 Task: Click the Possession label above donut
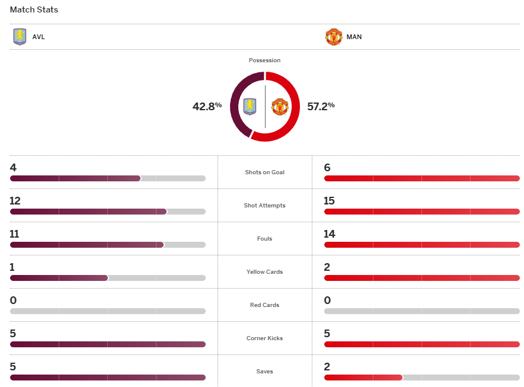tap(264, 60)
